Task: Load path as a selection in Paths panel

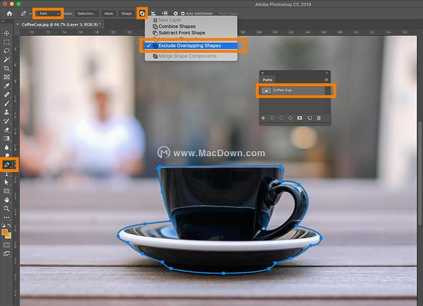Action: (281, 118)
